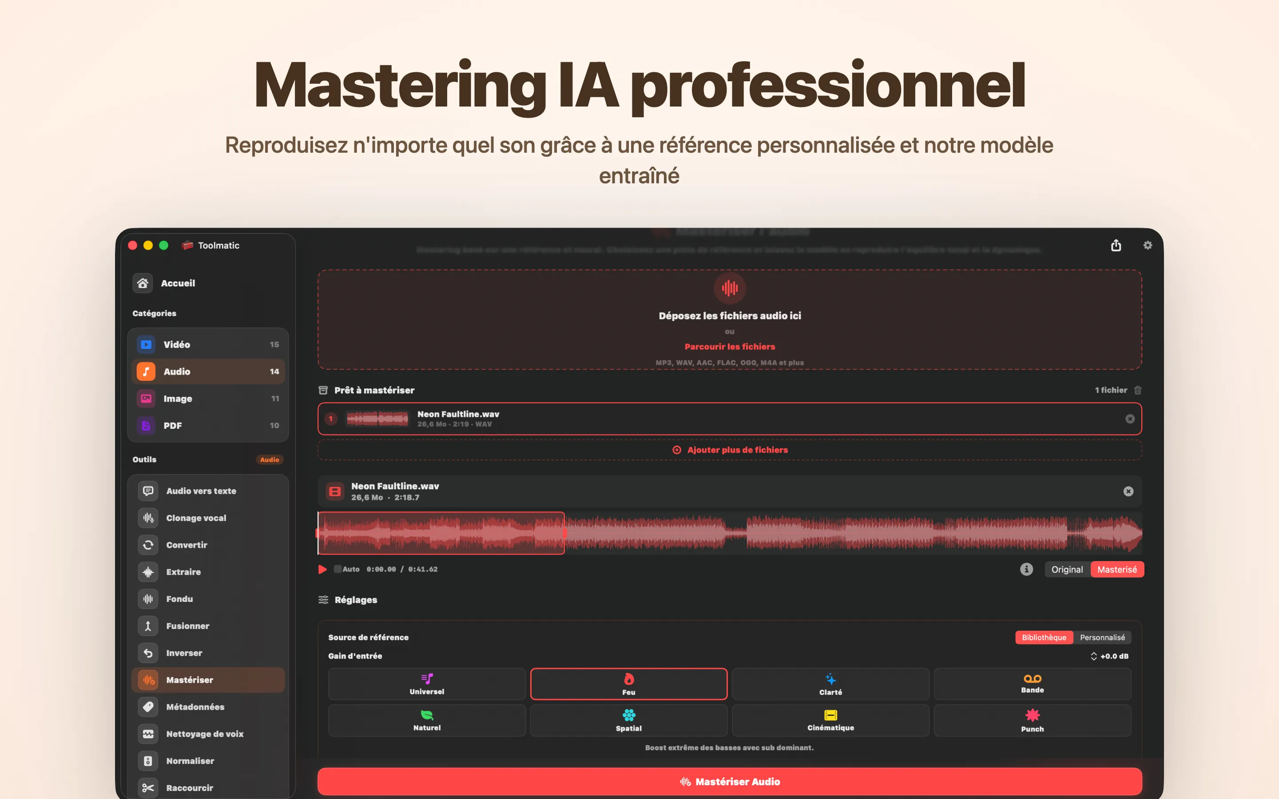This screenshot has height=799, width=1279.
Task: Click the waveform icon in the drop zone
Action: (729, 288)
